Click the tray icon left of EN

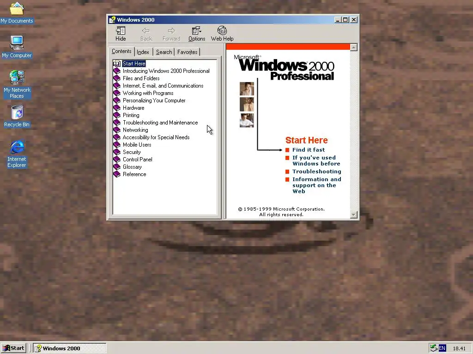434,348
